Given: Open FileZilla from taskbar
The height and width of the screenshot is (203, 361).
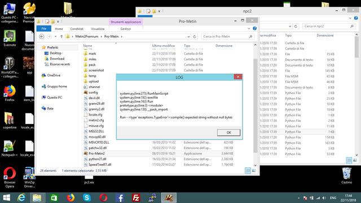Looking at the screenshot, I should coord(136,198).
